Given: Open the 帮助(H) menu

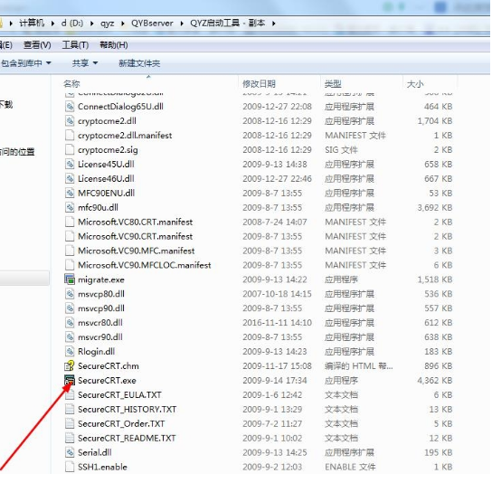Looking at the screenshot, I should click(114, 45).
